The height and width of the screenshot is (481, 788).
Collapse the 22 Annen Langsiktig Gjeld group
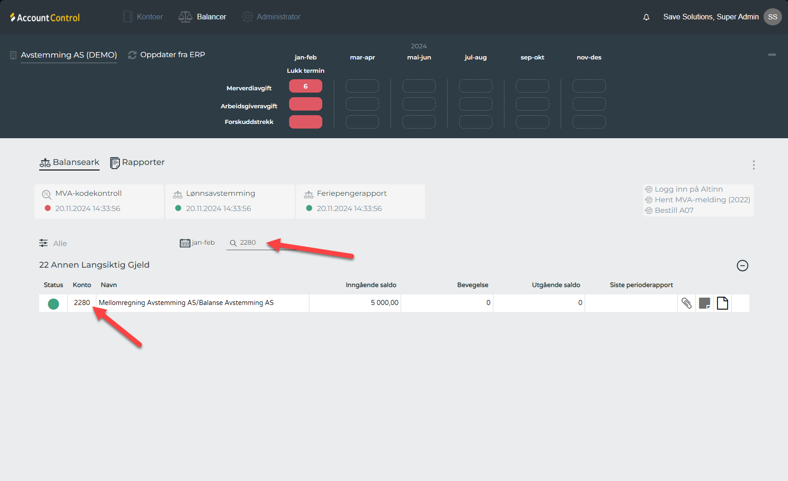[x=742, y=265]
